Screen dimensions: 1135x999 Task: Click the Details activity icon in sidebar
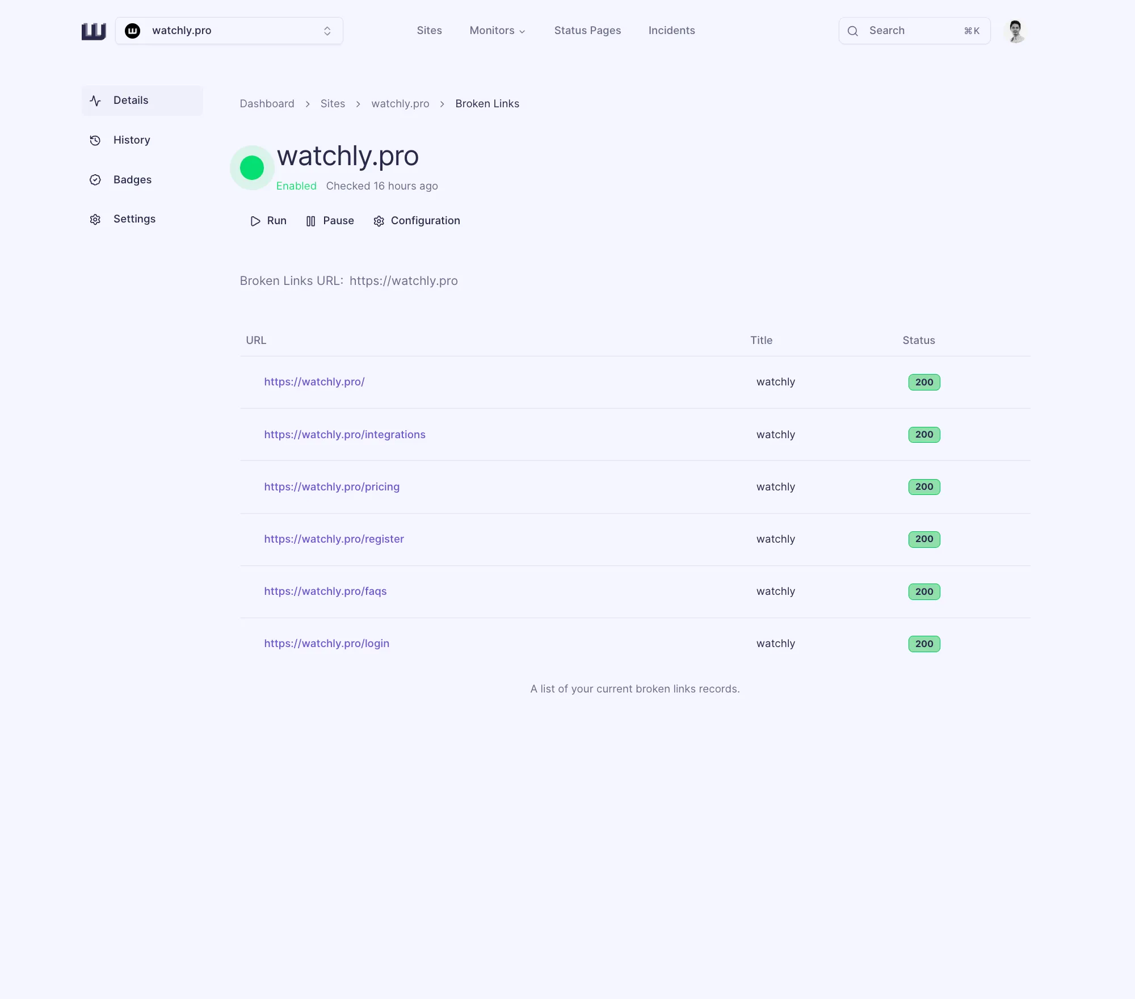(95, 100)
